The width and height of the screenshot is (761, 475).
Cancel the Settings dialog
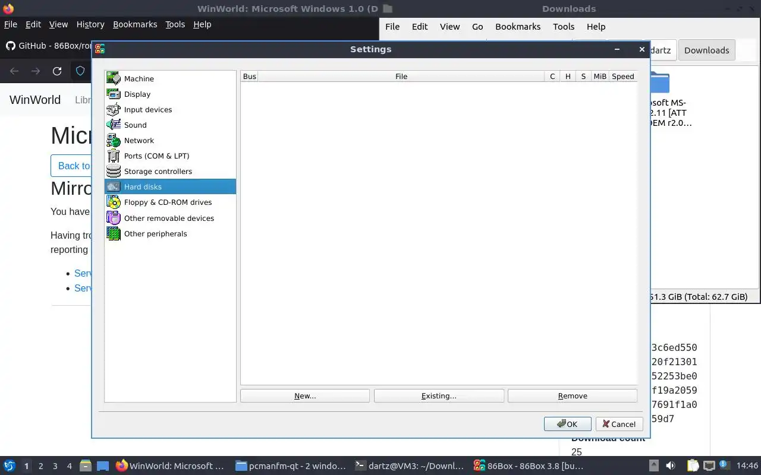619,424
